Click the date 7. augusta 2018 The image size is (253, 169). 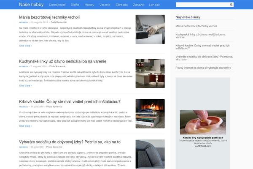click(x=38, y=66)
